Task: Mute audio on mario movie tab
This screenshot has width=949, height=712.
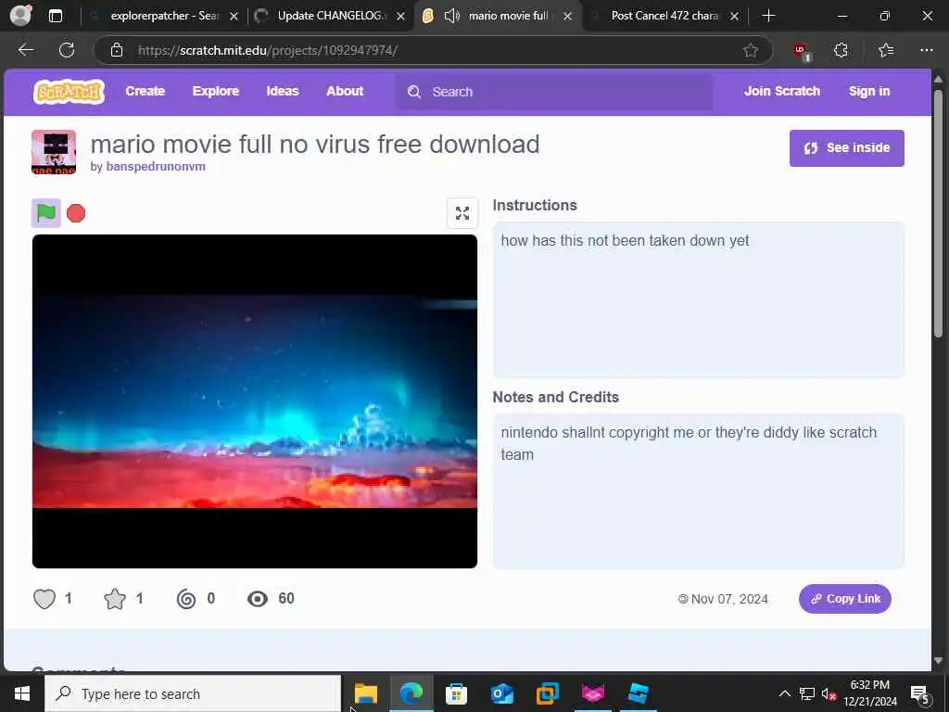Action: pyautogui.click(x=452, y=16)
